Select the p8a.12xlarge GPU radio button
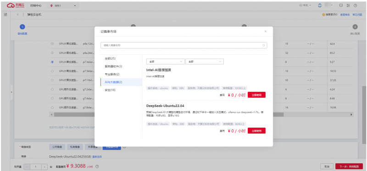Viewport: 367px width, 171px height. 52,44
